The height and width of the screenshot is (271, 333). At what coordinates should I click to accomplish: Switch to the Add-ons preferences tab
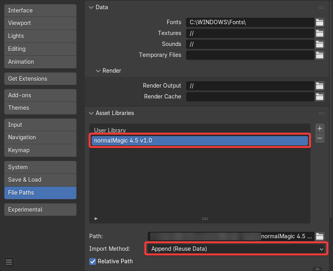pos(40,95)
